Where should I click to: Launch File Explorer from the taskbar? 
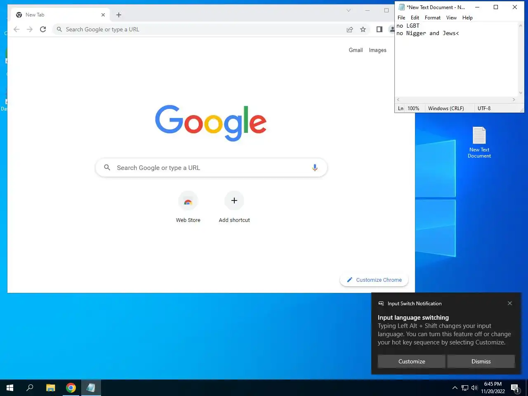(x=51, y=388)
